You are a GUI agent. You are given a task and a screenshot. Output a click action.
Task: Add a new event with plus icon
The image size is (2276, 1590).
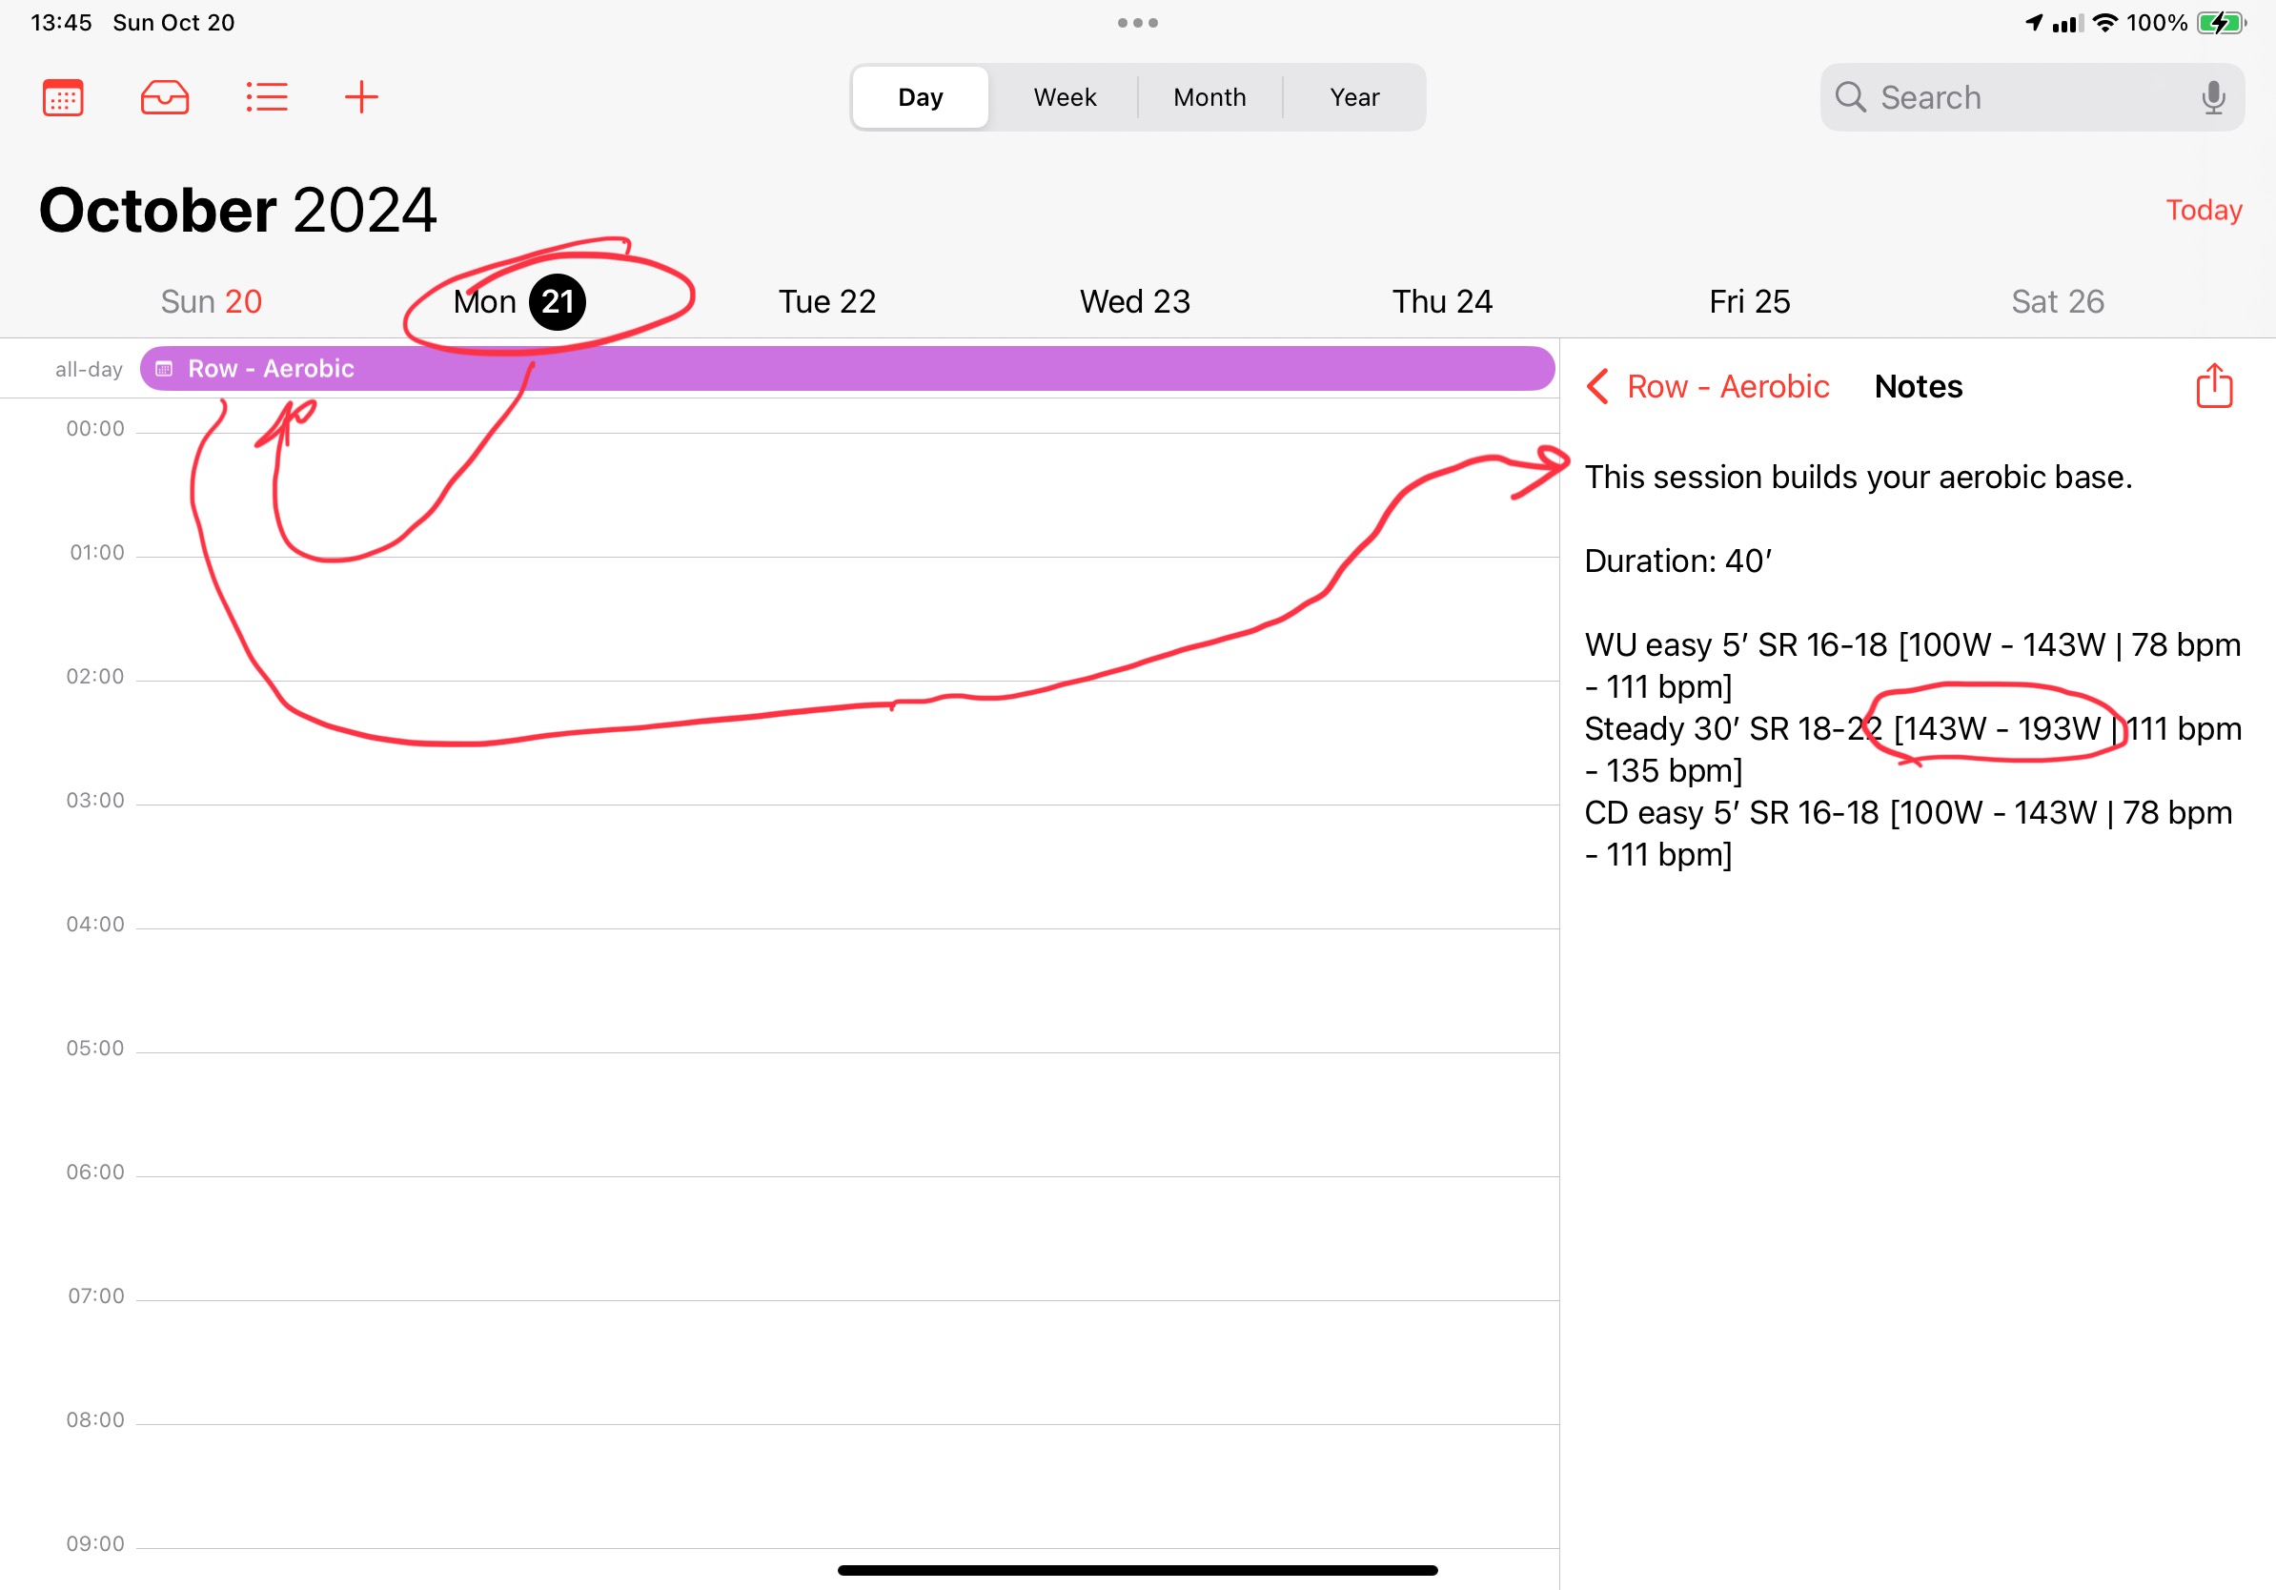pos(361,97)
